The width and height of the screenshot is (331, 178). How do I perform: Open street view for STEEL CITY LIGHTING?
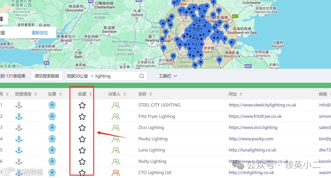click(x=52, y=105)
